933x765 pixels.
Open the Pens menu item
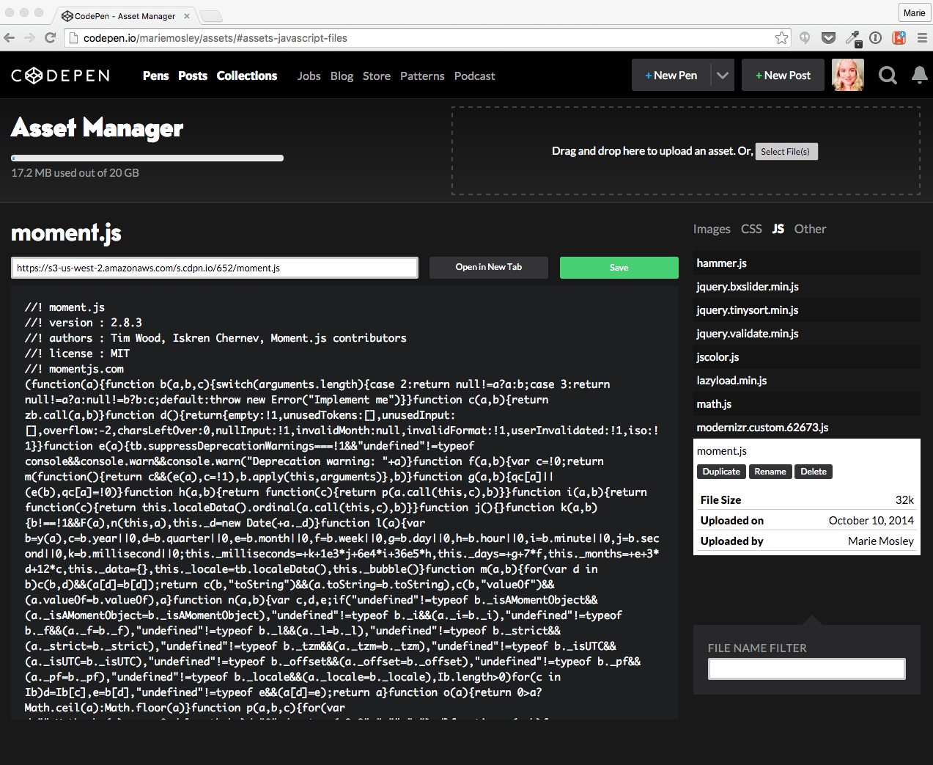click(155, 76)
